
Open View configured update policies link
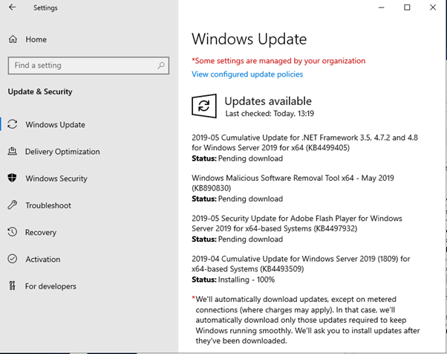tap(247, 74)
